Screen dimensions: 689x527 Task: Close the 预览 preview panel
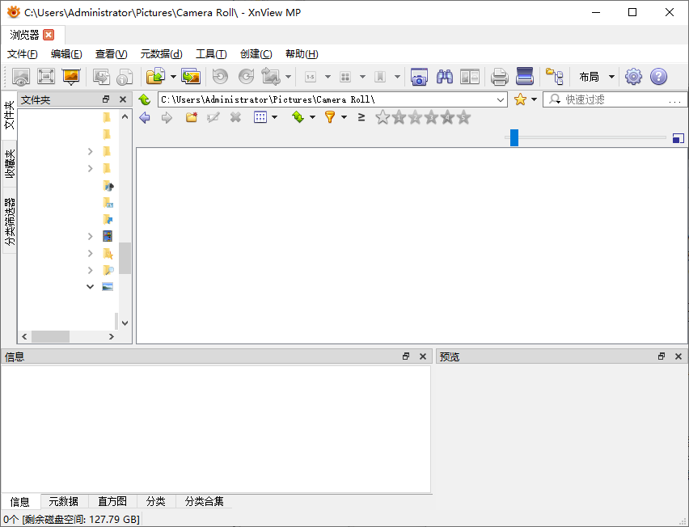[678, 356]
